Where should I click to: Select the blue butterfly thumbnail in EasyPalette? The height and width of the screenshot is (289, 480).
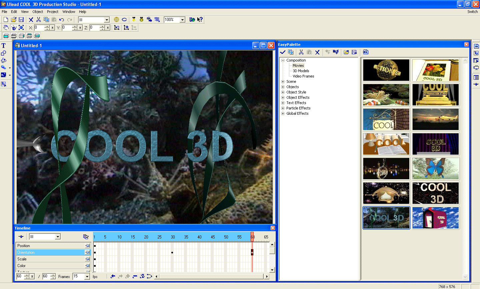pyautogui.click(x=436, y=169)
